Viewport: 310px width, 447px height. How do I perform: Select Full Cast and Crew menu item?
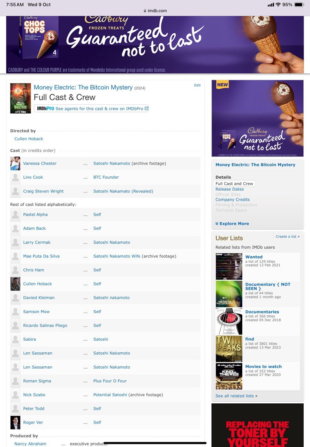point(234,184)
